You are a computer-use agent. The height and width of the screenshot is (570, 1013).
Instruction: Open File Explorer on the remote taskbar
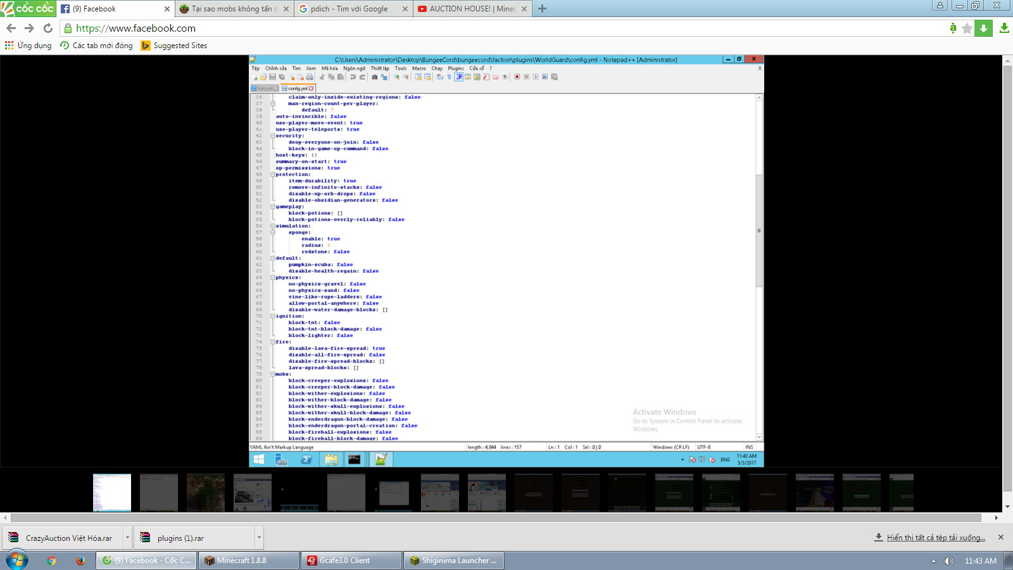tap(330, 459)
